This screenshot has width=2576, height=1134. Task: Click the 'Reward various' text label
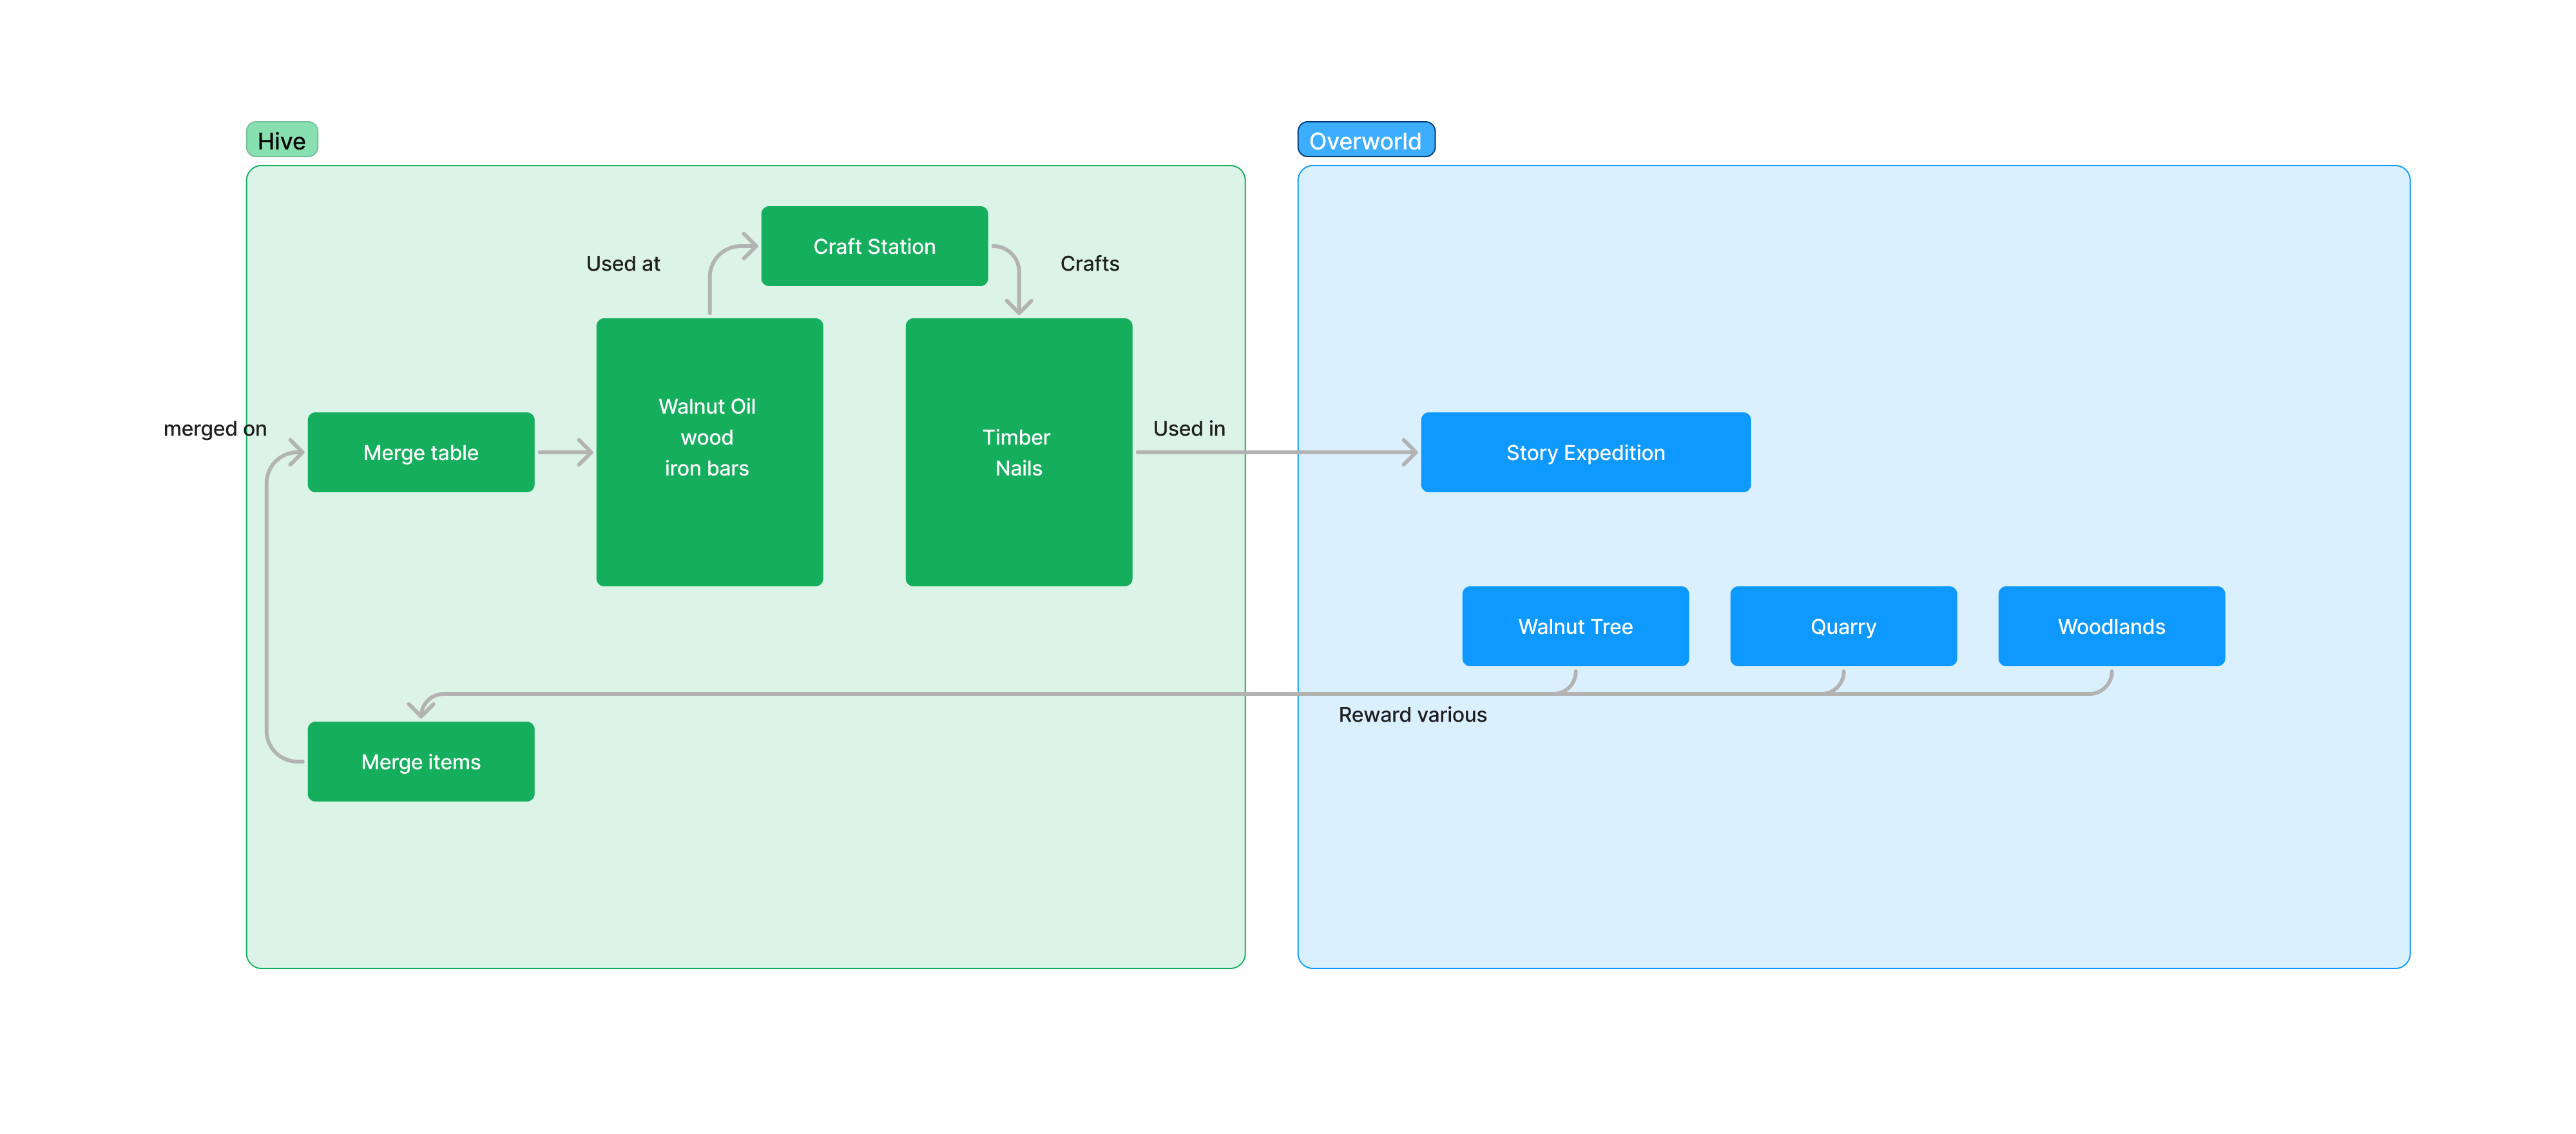1412,714
